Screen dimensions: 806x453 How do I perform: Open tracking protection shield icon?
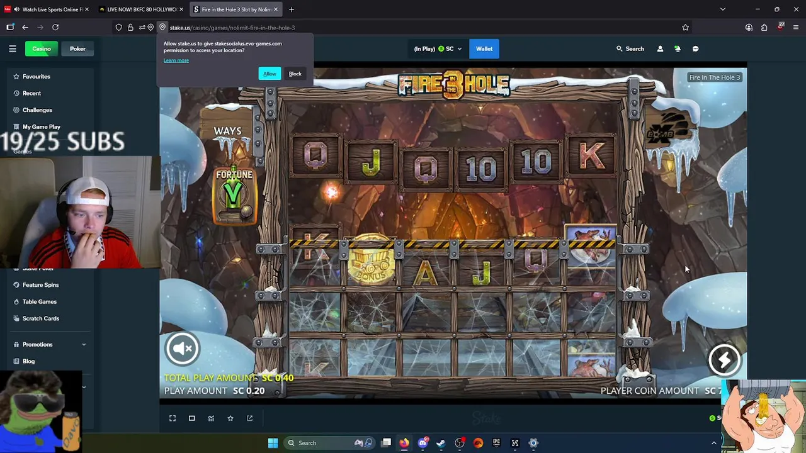tap(119, 27)
